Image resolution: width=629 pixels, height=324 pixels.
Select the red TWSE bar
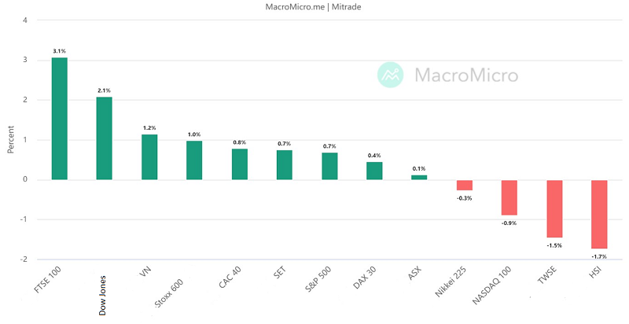555,209
